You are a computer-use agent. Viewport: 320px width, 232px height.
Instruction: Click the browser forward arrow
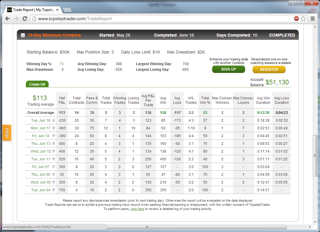click(16, 18)
